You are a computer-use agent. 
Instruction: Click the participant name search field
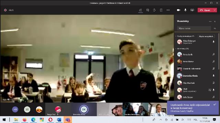(194, 28)
